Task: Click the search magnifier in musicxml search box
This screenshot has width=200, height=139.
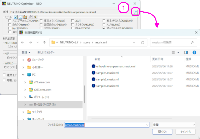Action: (192, 43)
